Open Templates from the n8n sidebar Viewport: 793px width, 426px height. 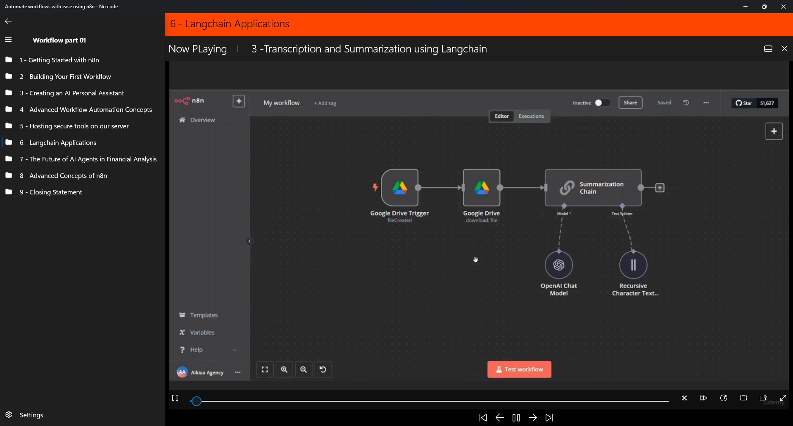click(204, 315)
